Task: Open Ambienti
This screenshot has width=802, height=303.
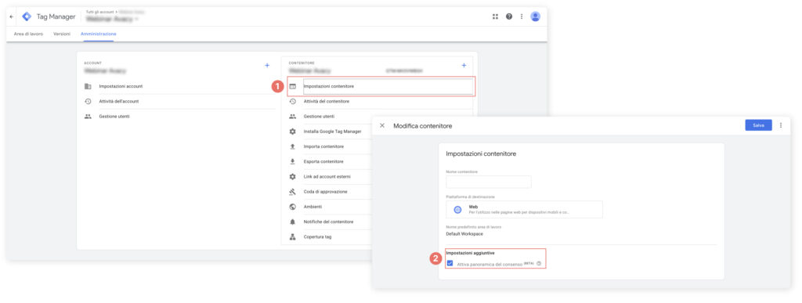Action: tap(312, 207)
